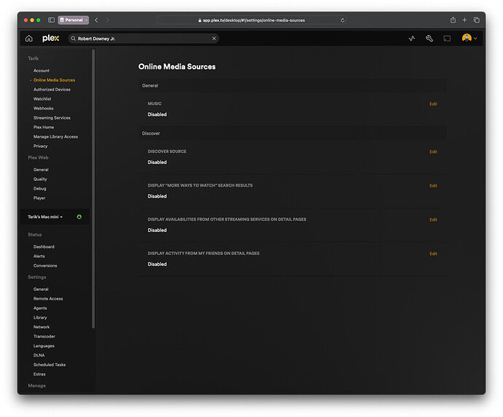Edit the Discover Source setting
503x417 pixels.
[433, 152]
